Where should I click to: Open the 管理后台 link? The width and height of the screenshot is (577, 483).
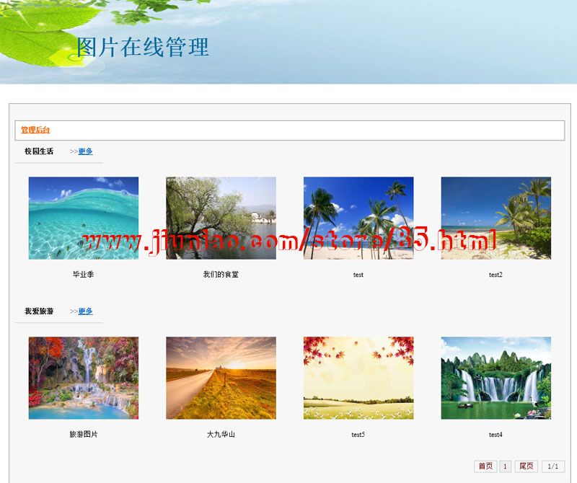pyautogui.click(x=35, y=130)
